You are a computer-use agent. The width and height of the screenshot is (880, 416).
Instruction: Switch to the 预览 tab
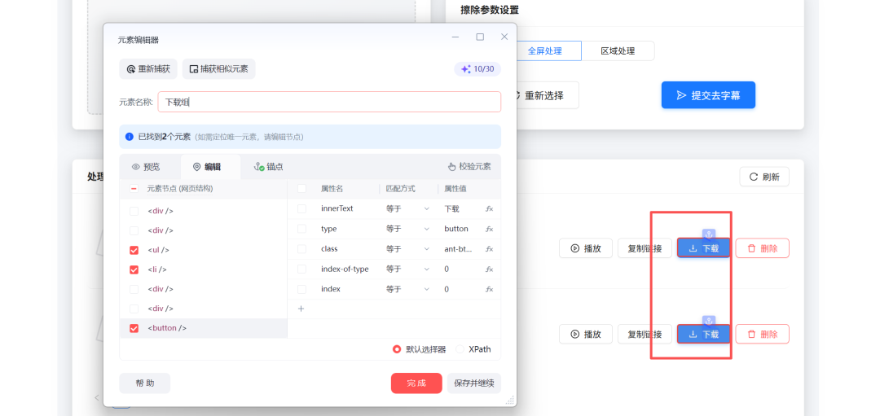tap(146, 167)
